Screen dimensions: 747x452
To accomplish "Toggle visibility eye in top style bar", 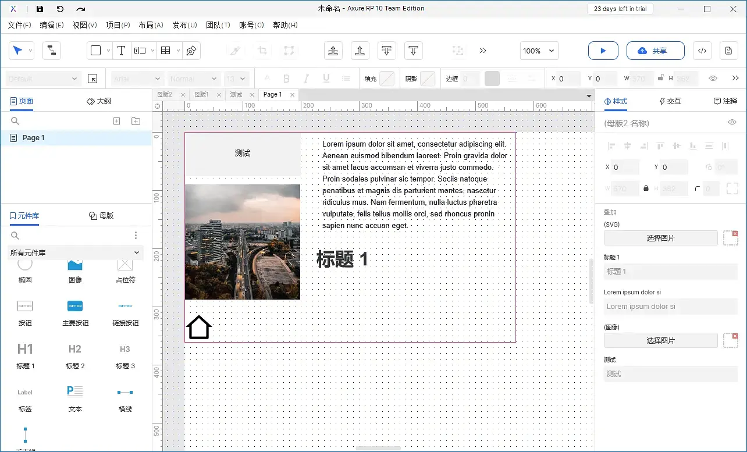I will [x=713, y=79].
